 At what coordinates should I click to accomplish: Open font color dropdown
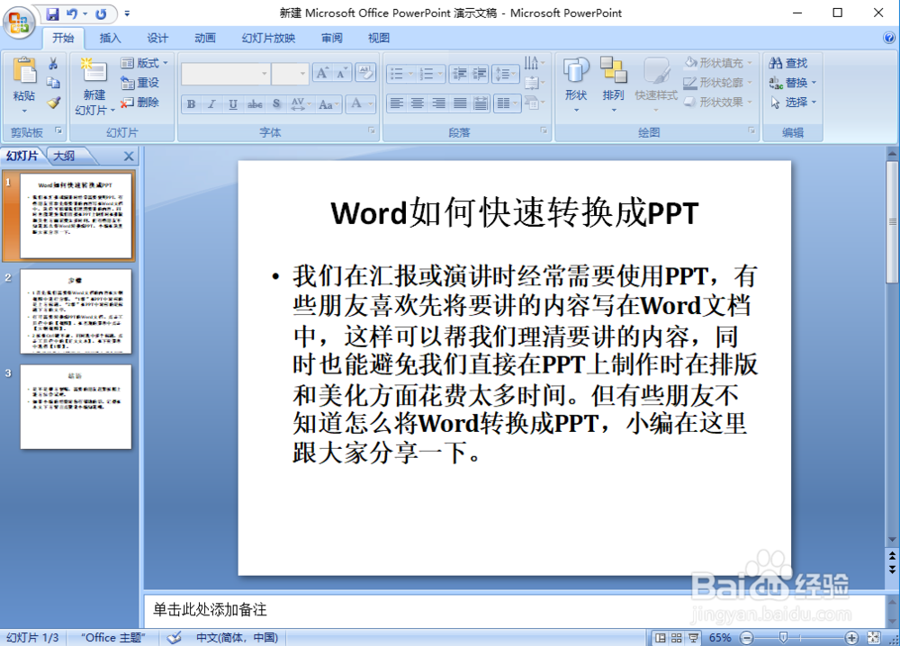pos(362,103)
